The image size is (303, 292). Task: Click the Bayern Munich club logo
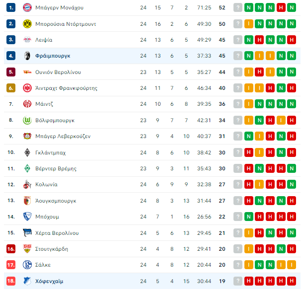coord(27,7)
